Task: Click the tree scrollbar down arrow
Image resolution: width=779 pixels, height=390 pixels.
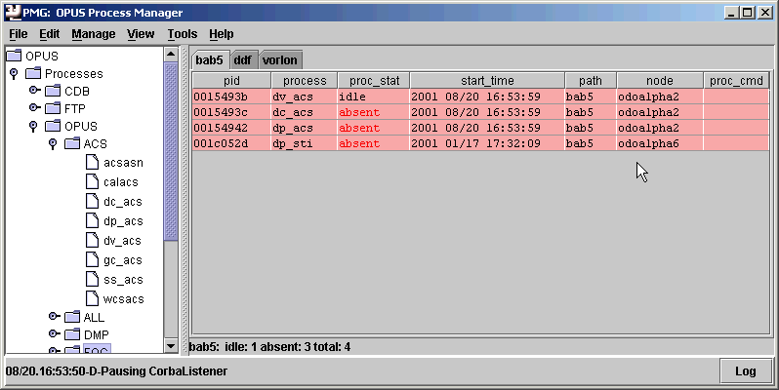Action: pyautogui.click(x=172, y=346)
